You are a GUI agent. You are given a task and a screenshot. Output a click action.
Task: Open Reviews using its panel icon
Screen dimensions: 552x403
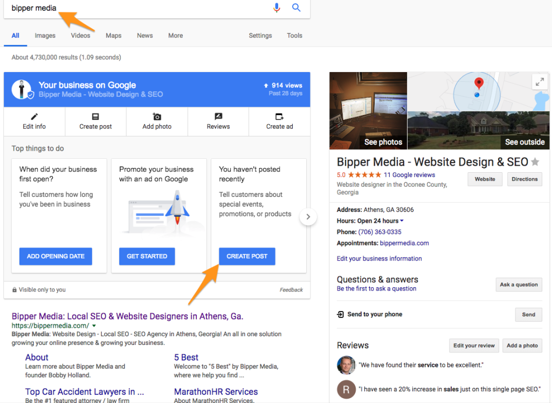218,117
